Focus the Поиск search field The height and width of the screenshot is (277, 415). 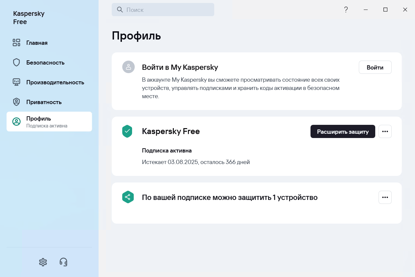163,10
